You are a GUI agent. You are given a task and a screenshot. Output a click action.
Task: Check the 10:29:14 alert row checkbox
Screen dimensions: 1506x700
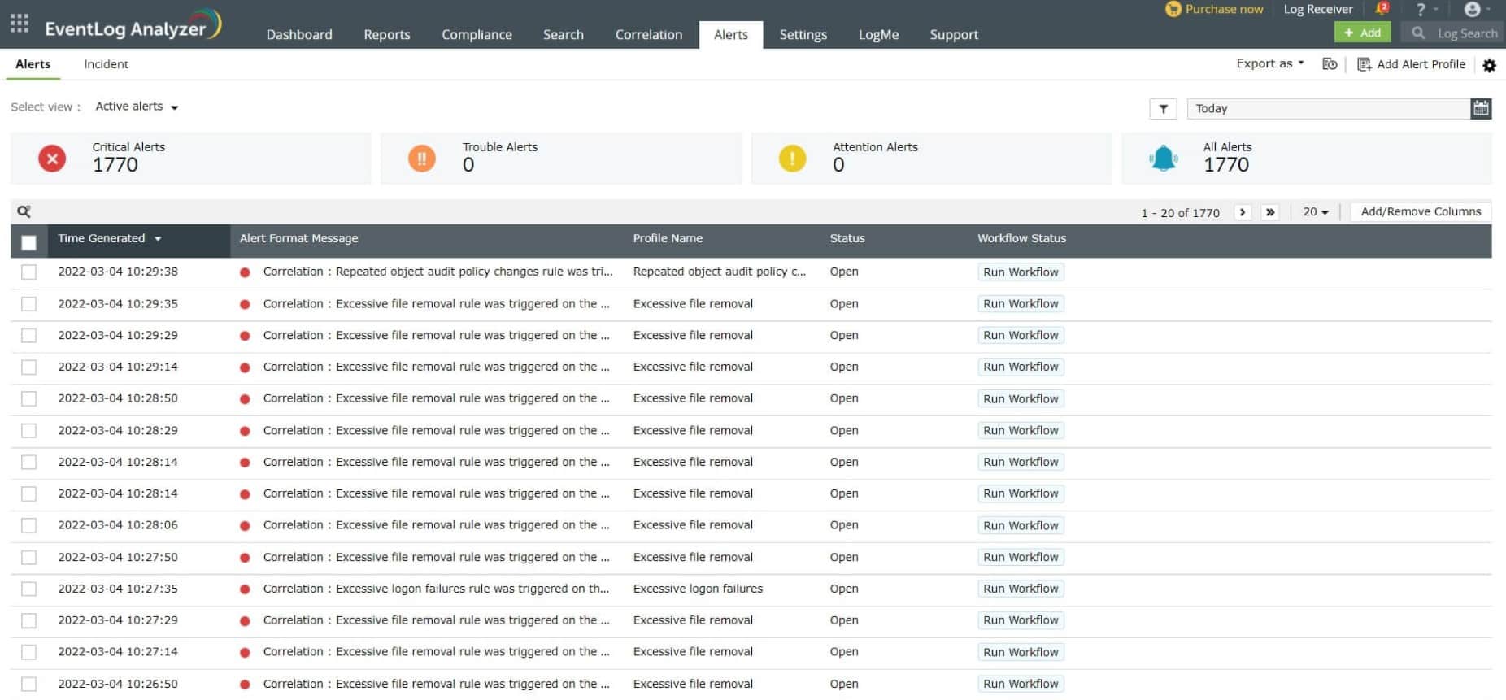click(28, 367)
